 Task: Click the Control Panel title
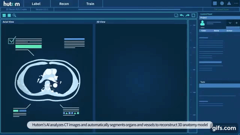(x=206, y=14)
